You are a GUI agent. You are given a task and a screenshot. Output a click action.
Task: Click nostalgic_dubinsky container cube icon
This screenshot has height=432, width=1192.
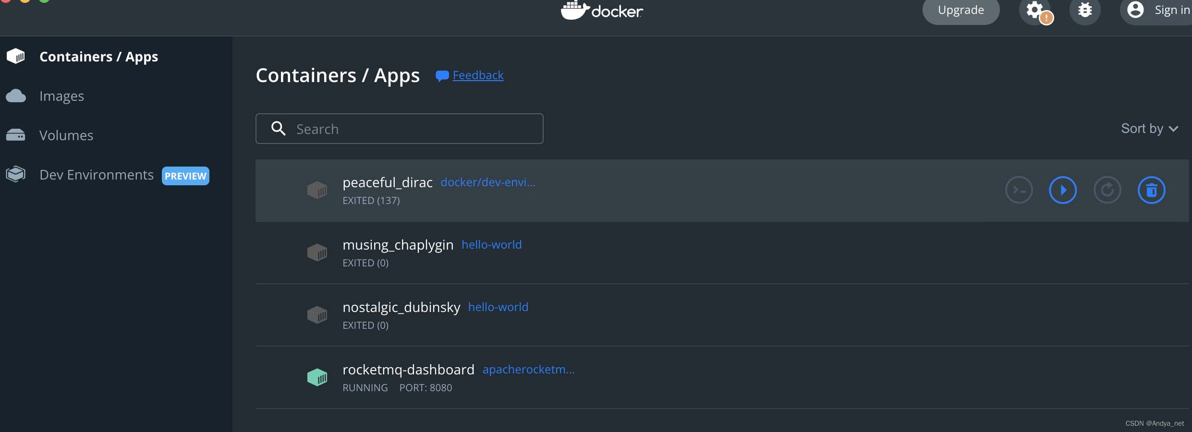(317, 315)
